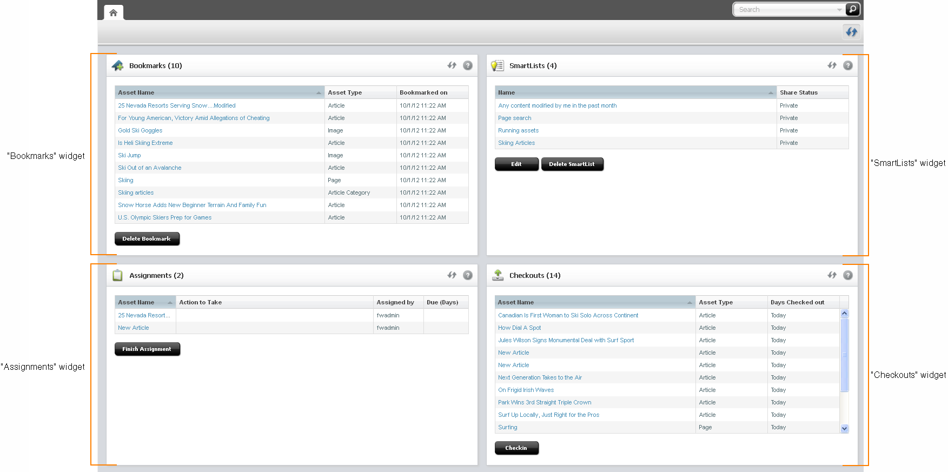This screenshot has height=472, width=948.
Task: Open 'How Dial A Spot' checkout
Action: 520,328
